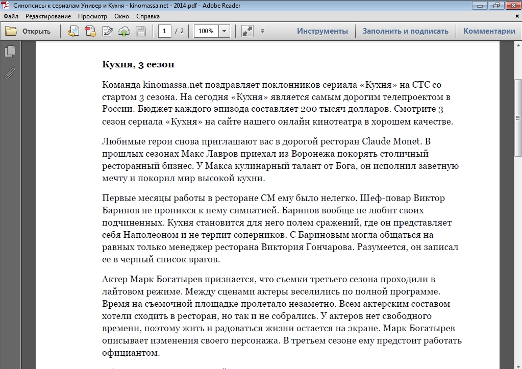Click the export PDF to Word icon
The width and height of the screenshot is (522, 369).
[73, 31]
